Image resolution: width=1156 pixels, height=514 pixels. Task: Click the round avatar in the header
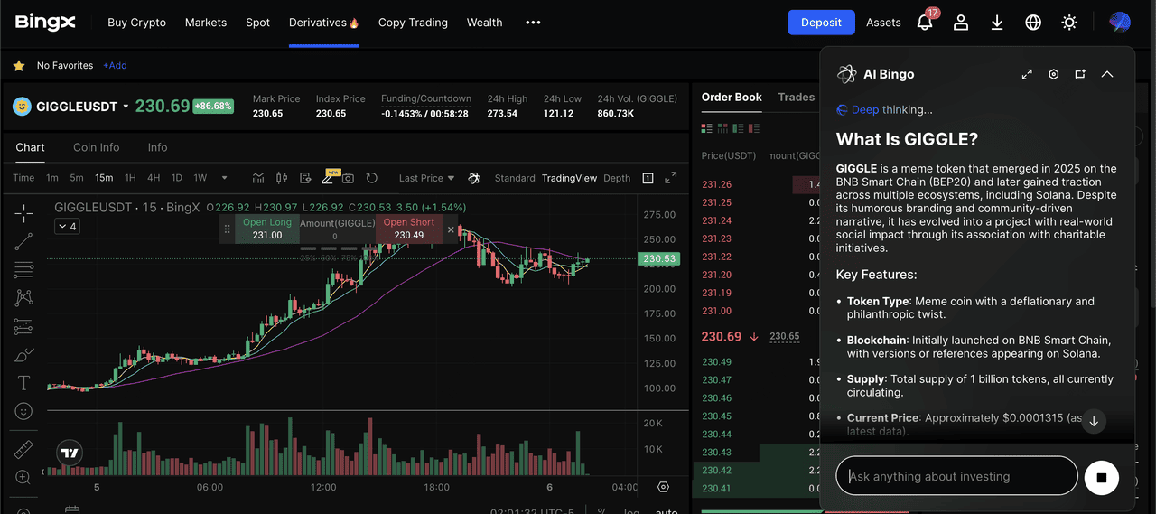click(x=1120, y=23)
